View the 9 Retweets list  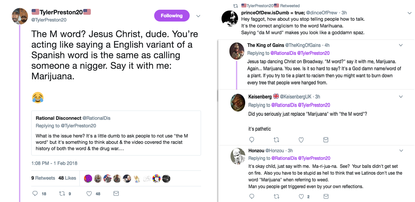pyautogui.click(x=43, y=178)
